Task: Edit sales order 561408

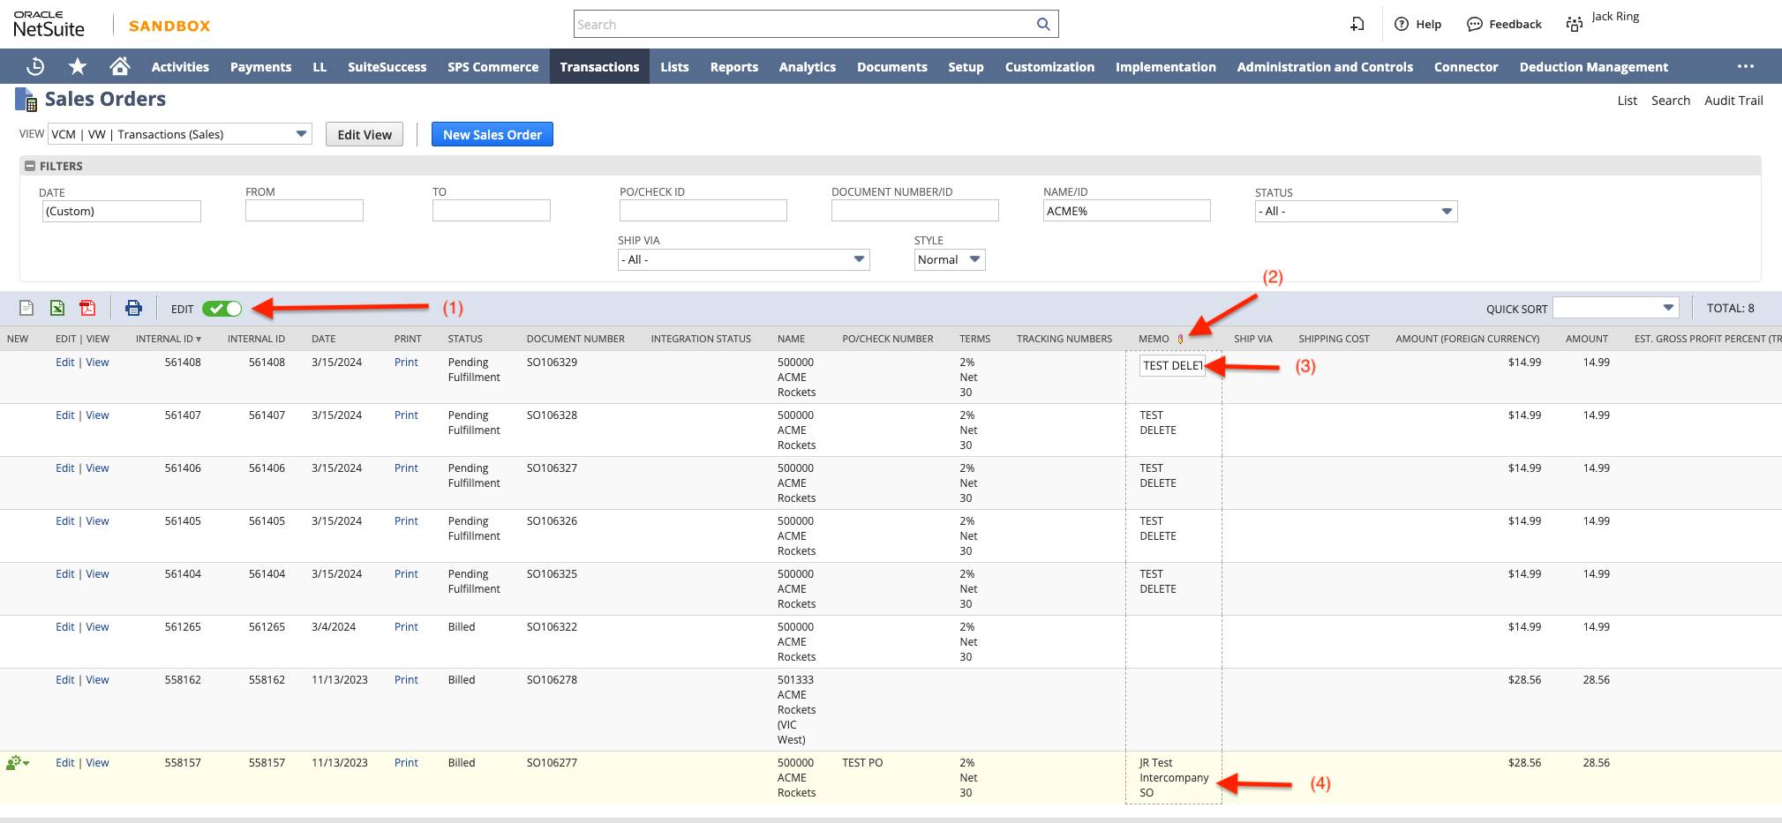Action: [65, 363]
